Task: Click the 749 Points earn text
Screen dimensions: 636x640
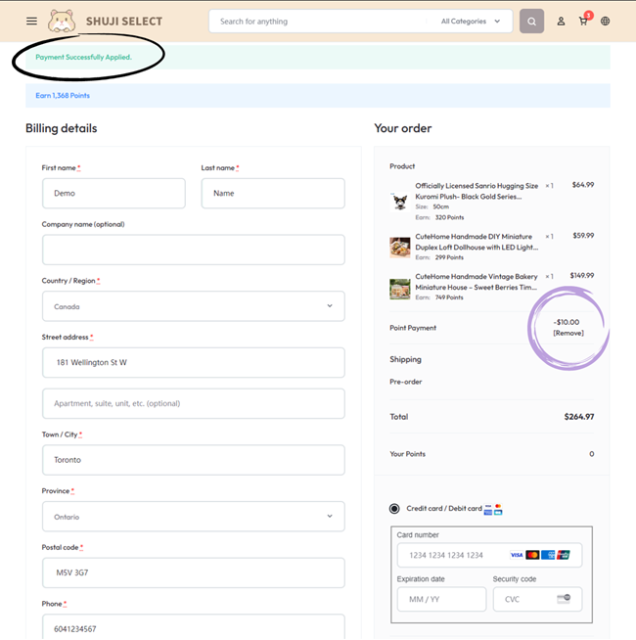Action: coord(449,297)
